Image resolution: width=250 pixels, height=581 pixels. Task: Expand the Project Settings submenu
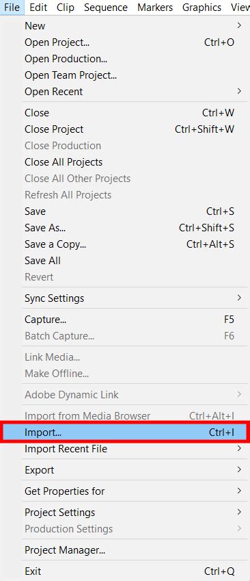133,513
